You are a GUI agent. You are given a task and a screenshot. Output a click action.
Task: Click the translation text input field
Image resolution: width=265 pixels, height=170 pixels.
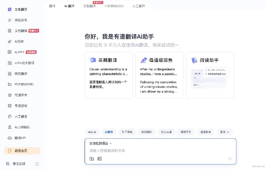pyautogui.click(x=159, y=151)
